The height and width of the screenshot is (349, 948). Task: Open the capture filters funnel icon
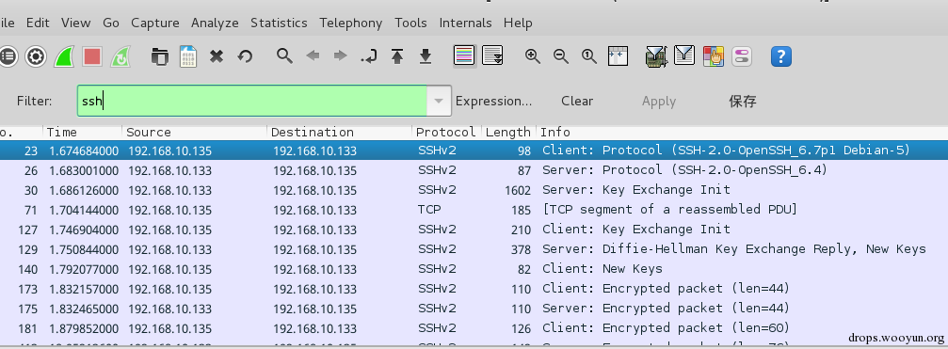tap(656, 56)
